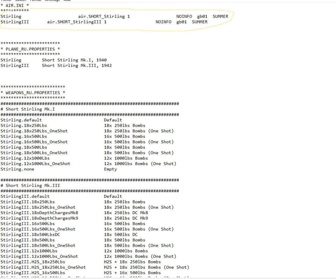Screen dimensions: 336x279
Task: Click Default value beside StirlingIII.default
Action: tap(113, 196)
